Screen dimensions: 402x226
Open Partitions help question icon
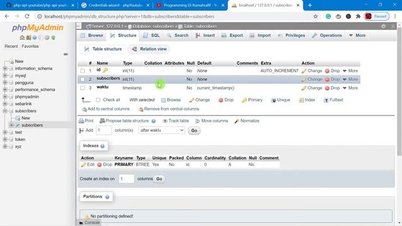[x=107, y=196]
